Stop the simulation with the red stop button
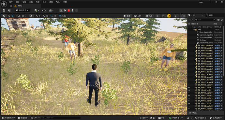Screen dimensions: 225x120 click(69, 10)
